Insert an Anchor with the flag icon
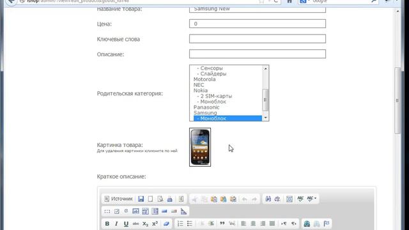 point(327,224)
